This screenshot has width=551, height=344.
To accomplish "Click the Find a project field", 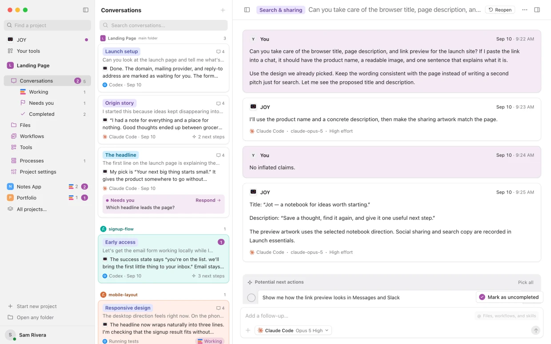I will (x=48, y=25).
